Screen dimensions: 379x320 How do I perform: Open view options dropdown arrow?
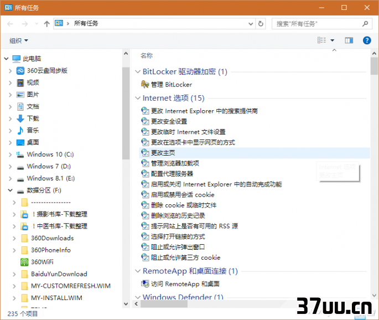[x=333, y=40]
